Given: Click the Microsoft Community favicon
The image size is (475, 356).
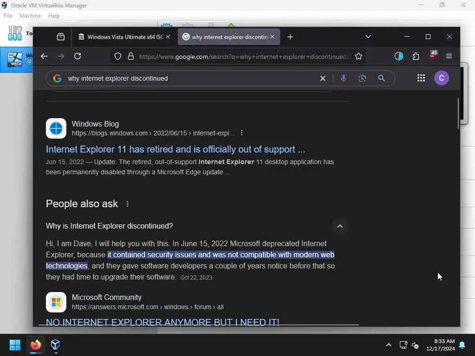Looking at the screenshot, I should 56,302.
